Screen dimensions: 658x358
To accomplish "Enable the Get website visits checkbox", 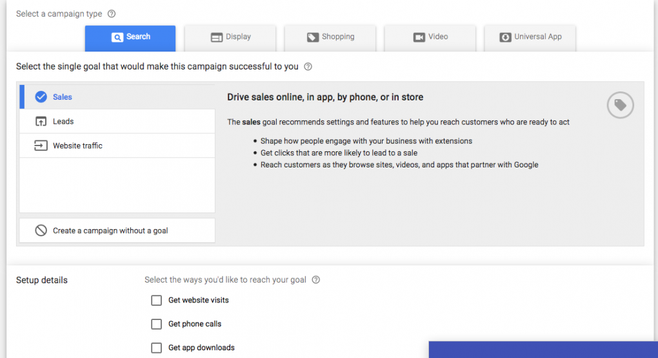I will point(156,300).
